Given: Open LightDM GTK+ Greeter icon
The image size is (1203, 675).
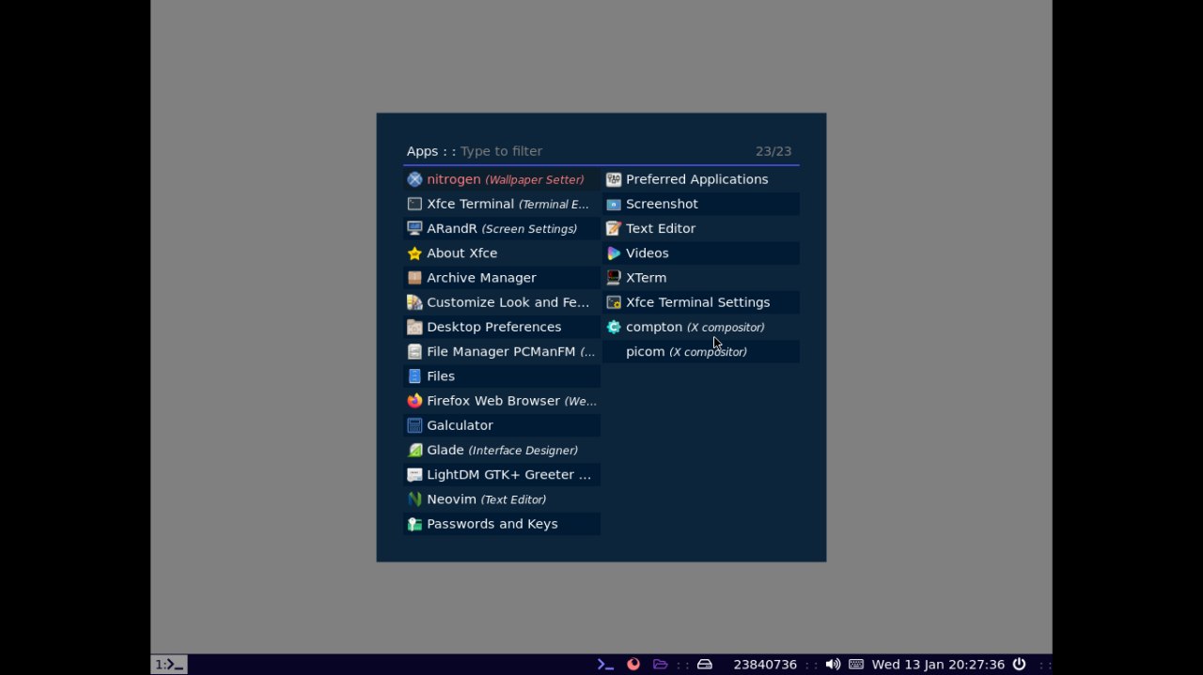Looking at the screenshot, I should [414, 475].
